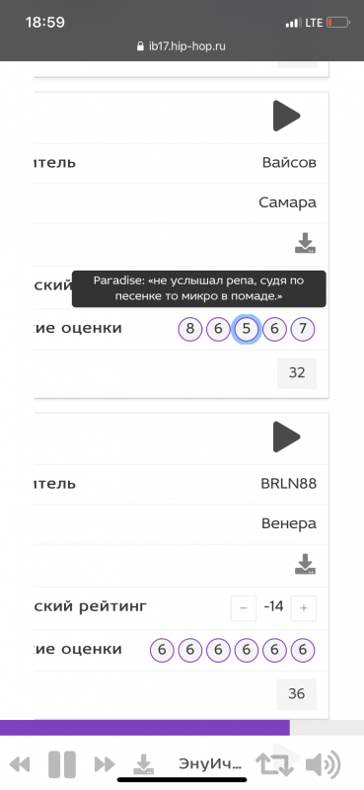Show the judge comment for score 8

[x=189, y=330]
